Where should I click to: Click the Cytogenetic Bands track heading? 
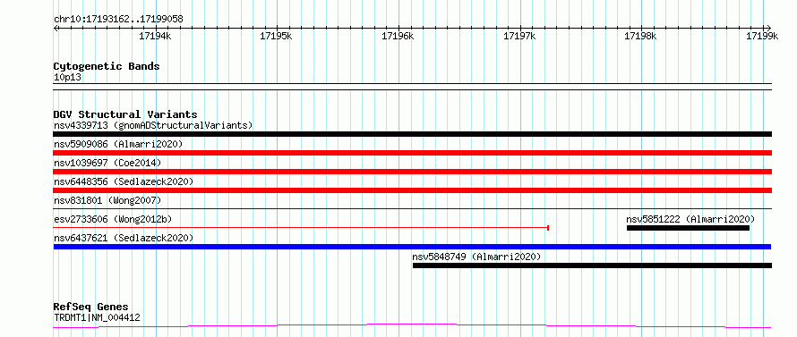107,66
